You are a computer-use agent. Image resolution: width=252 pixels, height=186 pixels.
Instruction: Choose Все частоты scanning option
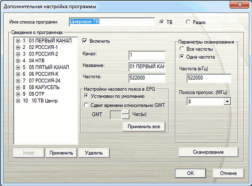point(182,49)
